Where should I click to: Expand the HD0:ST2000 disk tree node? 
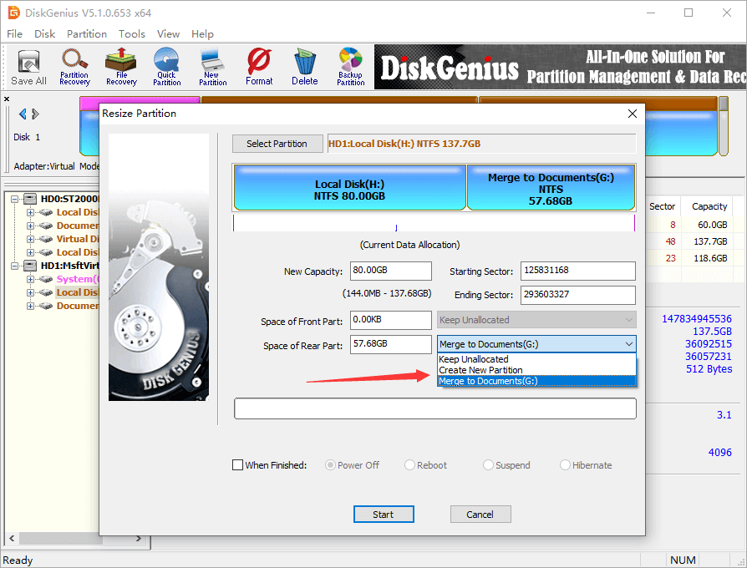coord(16,199)
